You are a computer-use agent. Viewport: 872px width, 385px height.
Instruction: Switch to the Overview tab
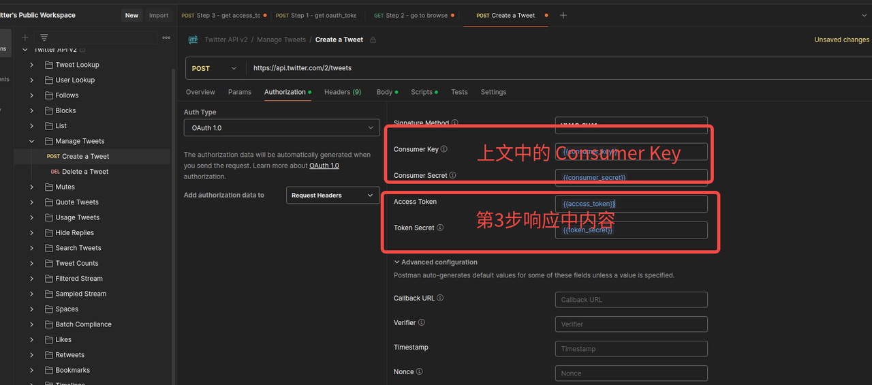[x=200, y=92]
